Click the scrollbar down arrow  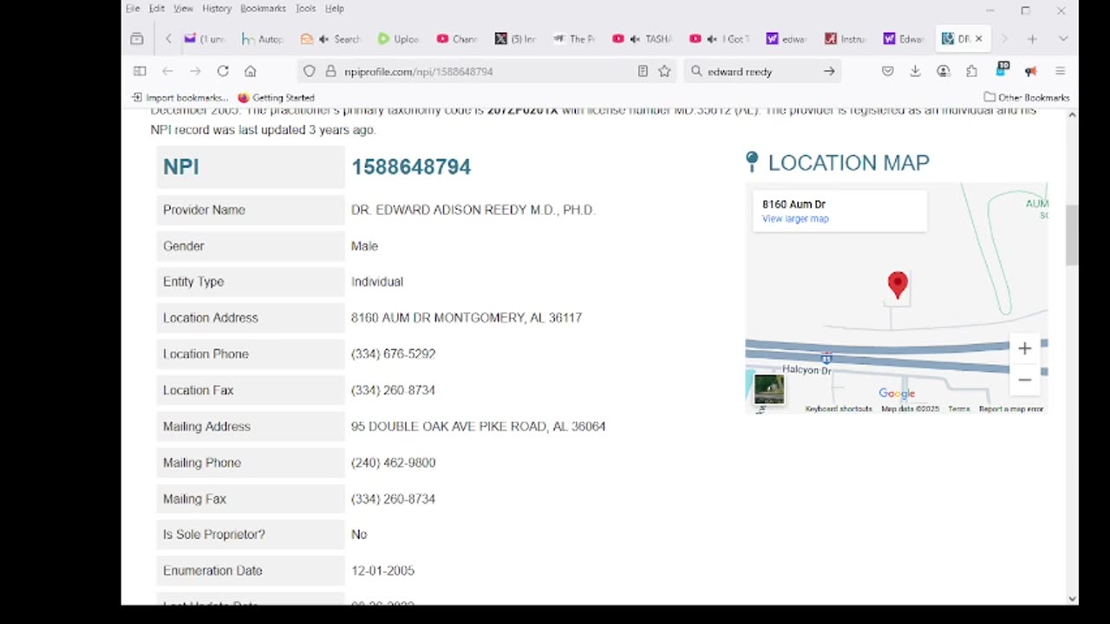tap(1072, 599)
